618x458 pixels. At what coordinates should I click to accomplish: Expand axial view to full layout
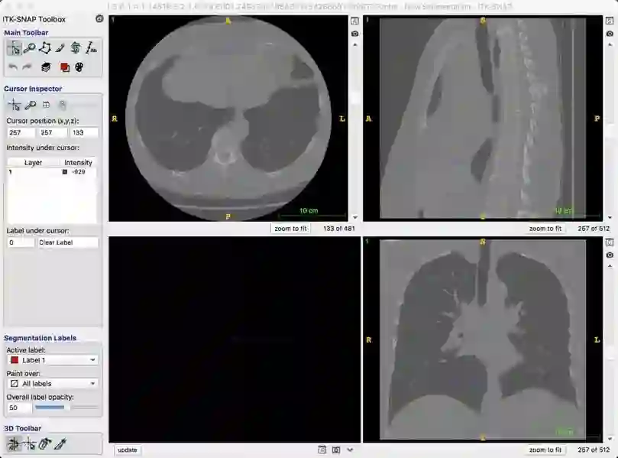354,21
